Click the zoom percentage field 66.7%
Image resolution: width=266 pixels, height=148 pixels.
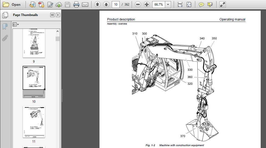click(x=159, y=5)
